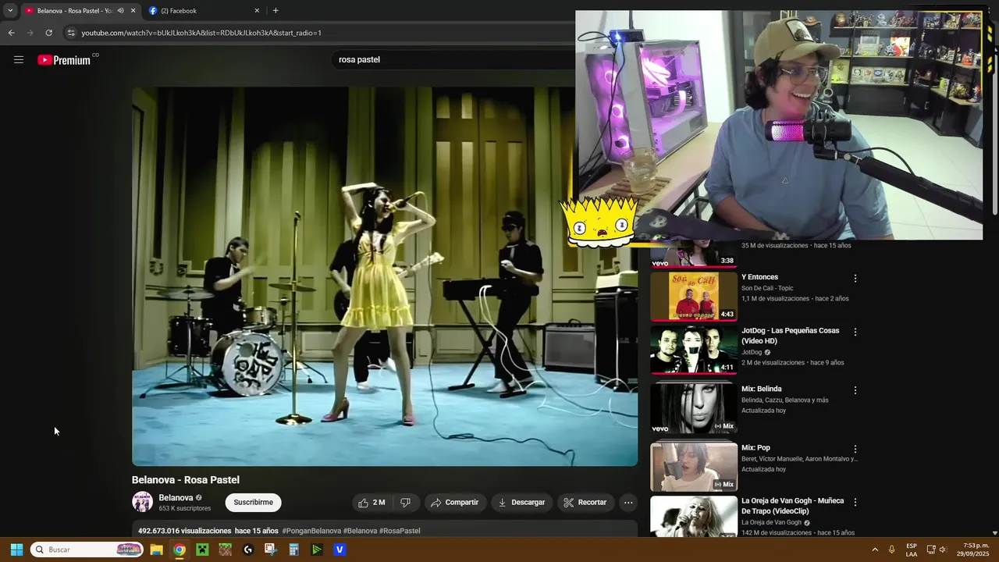Viewport: 999px width, 562px height.
Task: Open 'JotDog - Las Pequeñas Cosas (Video HD)' title
Action: (x=790, y=336)
